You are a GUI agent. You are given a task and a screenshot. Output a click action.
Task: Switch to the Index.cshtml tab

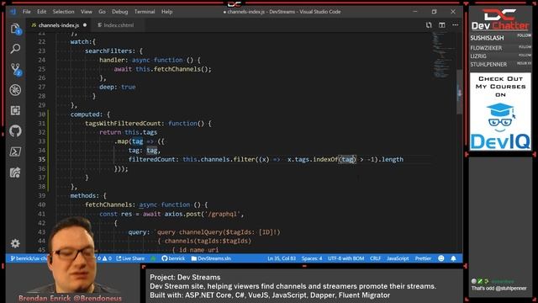[x=119, y=25]
